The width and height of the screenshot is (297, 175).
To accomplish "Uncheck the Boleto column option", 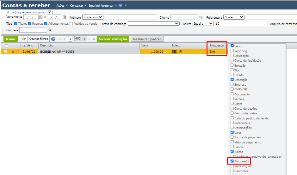I will point(232,151).
